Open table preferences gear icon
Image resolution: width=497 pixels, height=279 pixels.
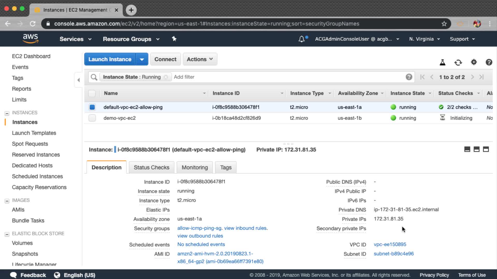coord(474,62)
